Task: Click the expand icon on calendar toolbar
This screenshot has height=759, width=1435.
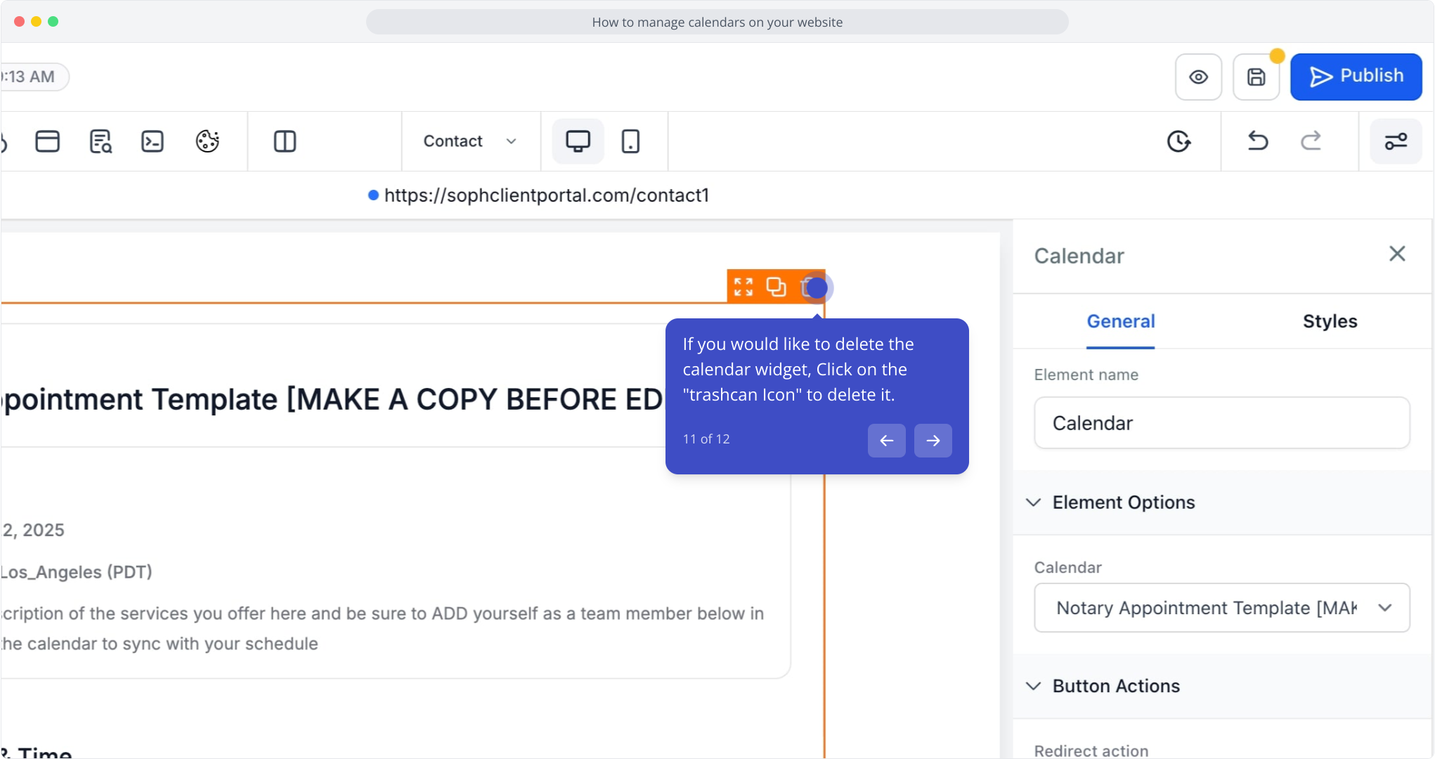Action: [x=743, y=287]
